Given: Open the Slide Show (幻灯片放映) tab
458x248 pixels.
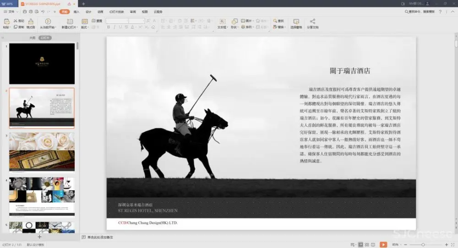Looking at the screenshot, I should click(116, 12).
